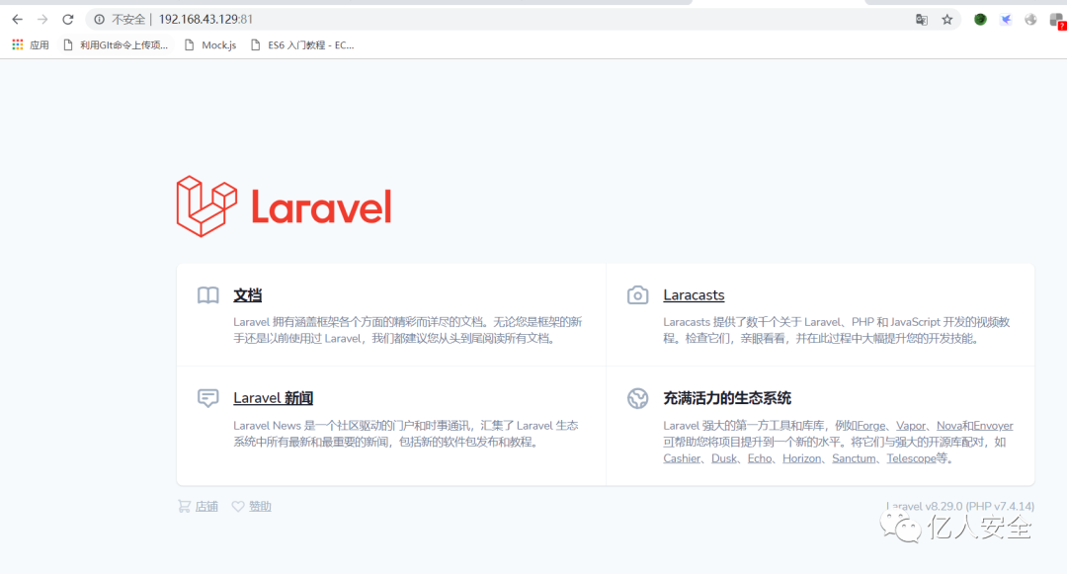
Task: Open the Mock.js bookmark
Action: pyautogui.click(x=211, y=44)
